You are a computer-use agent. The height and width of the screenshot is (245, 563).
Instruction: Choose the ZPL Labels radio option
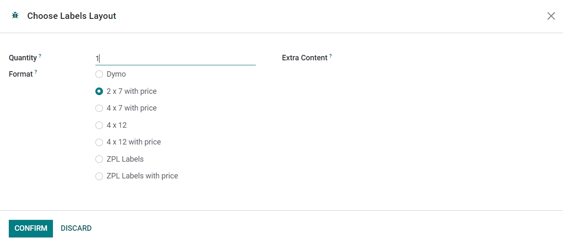pos(99,159)
